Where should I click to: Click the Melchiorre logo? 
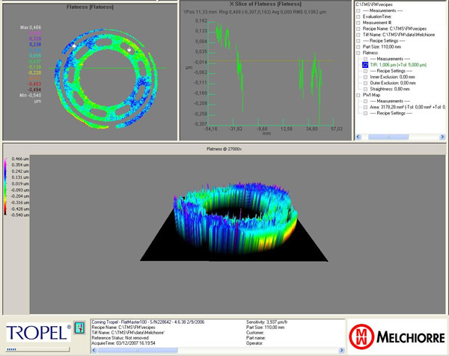(x=395, y=331)
